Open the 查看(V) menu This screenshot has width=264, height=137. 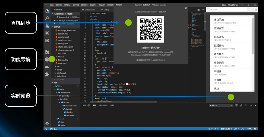click(84, 5)
